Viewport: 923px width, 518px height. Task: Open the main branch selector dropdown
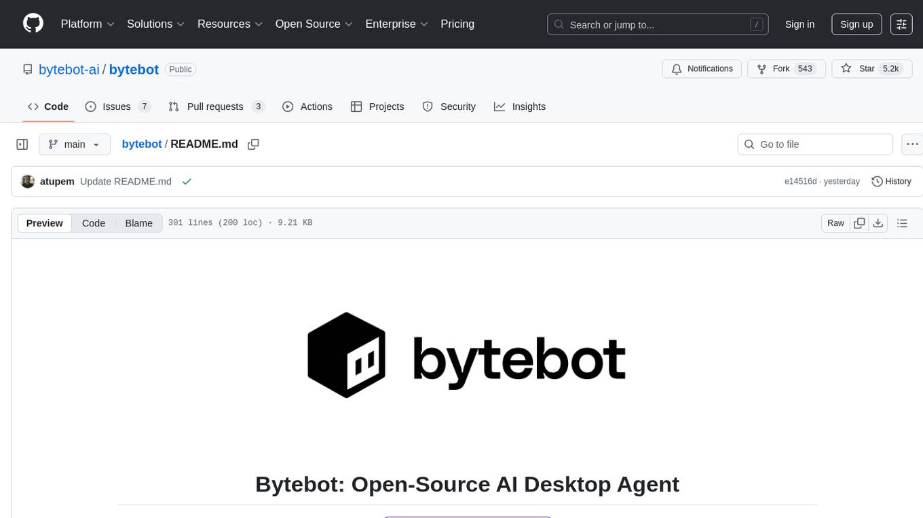(75, 144)
